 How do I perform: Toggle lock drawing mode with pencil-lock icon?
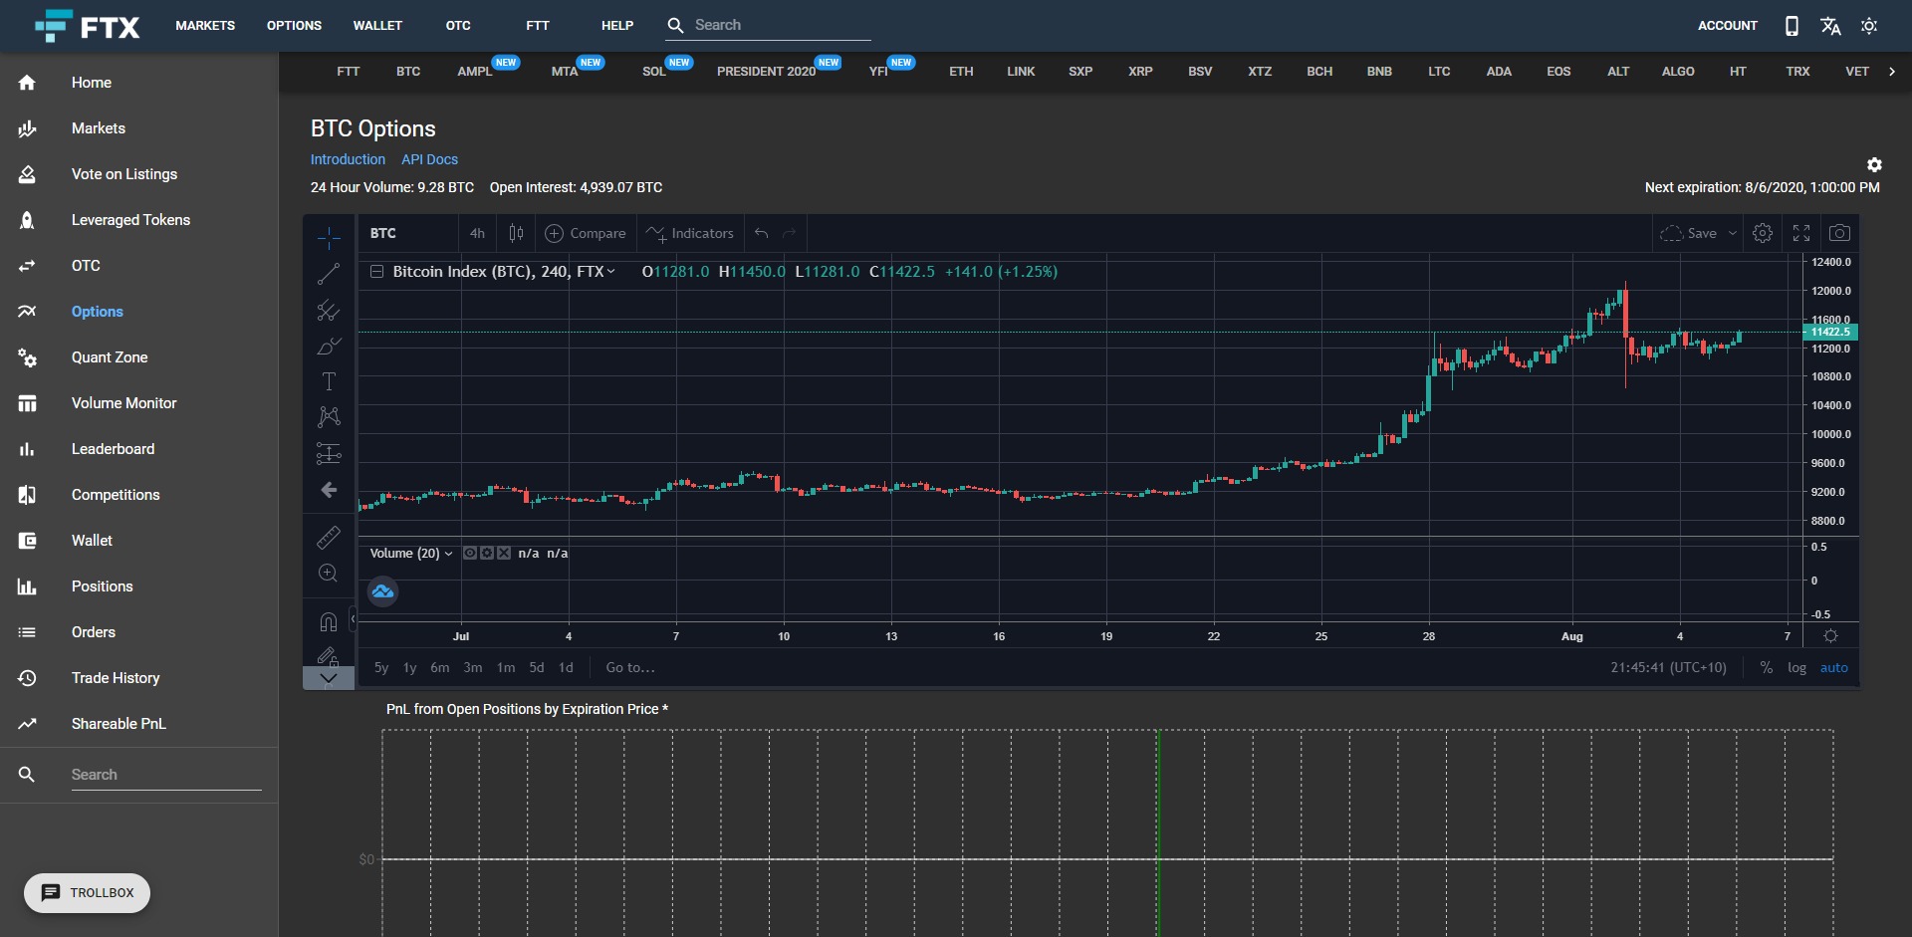pyautogui.click(x=329, y=655)
